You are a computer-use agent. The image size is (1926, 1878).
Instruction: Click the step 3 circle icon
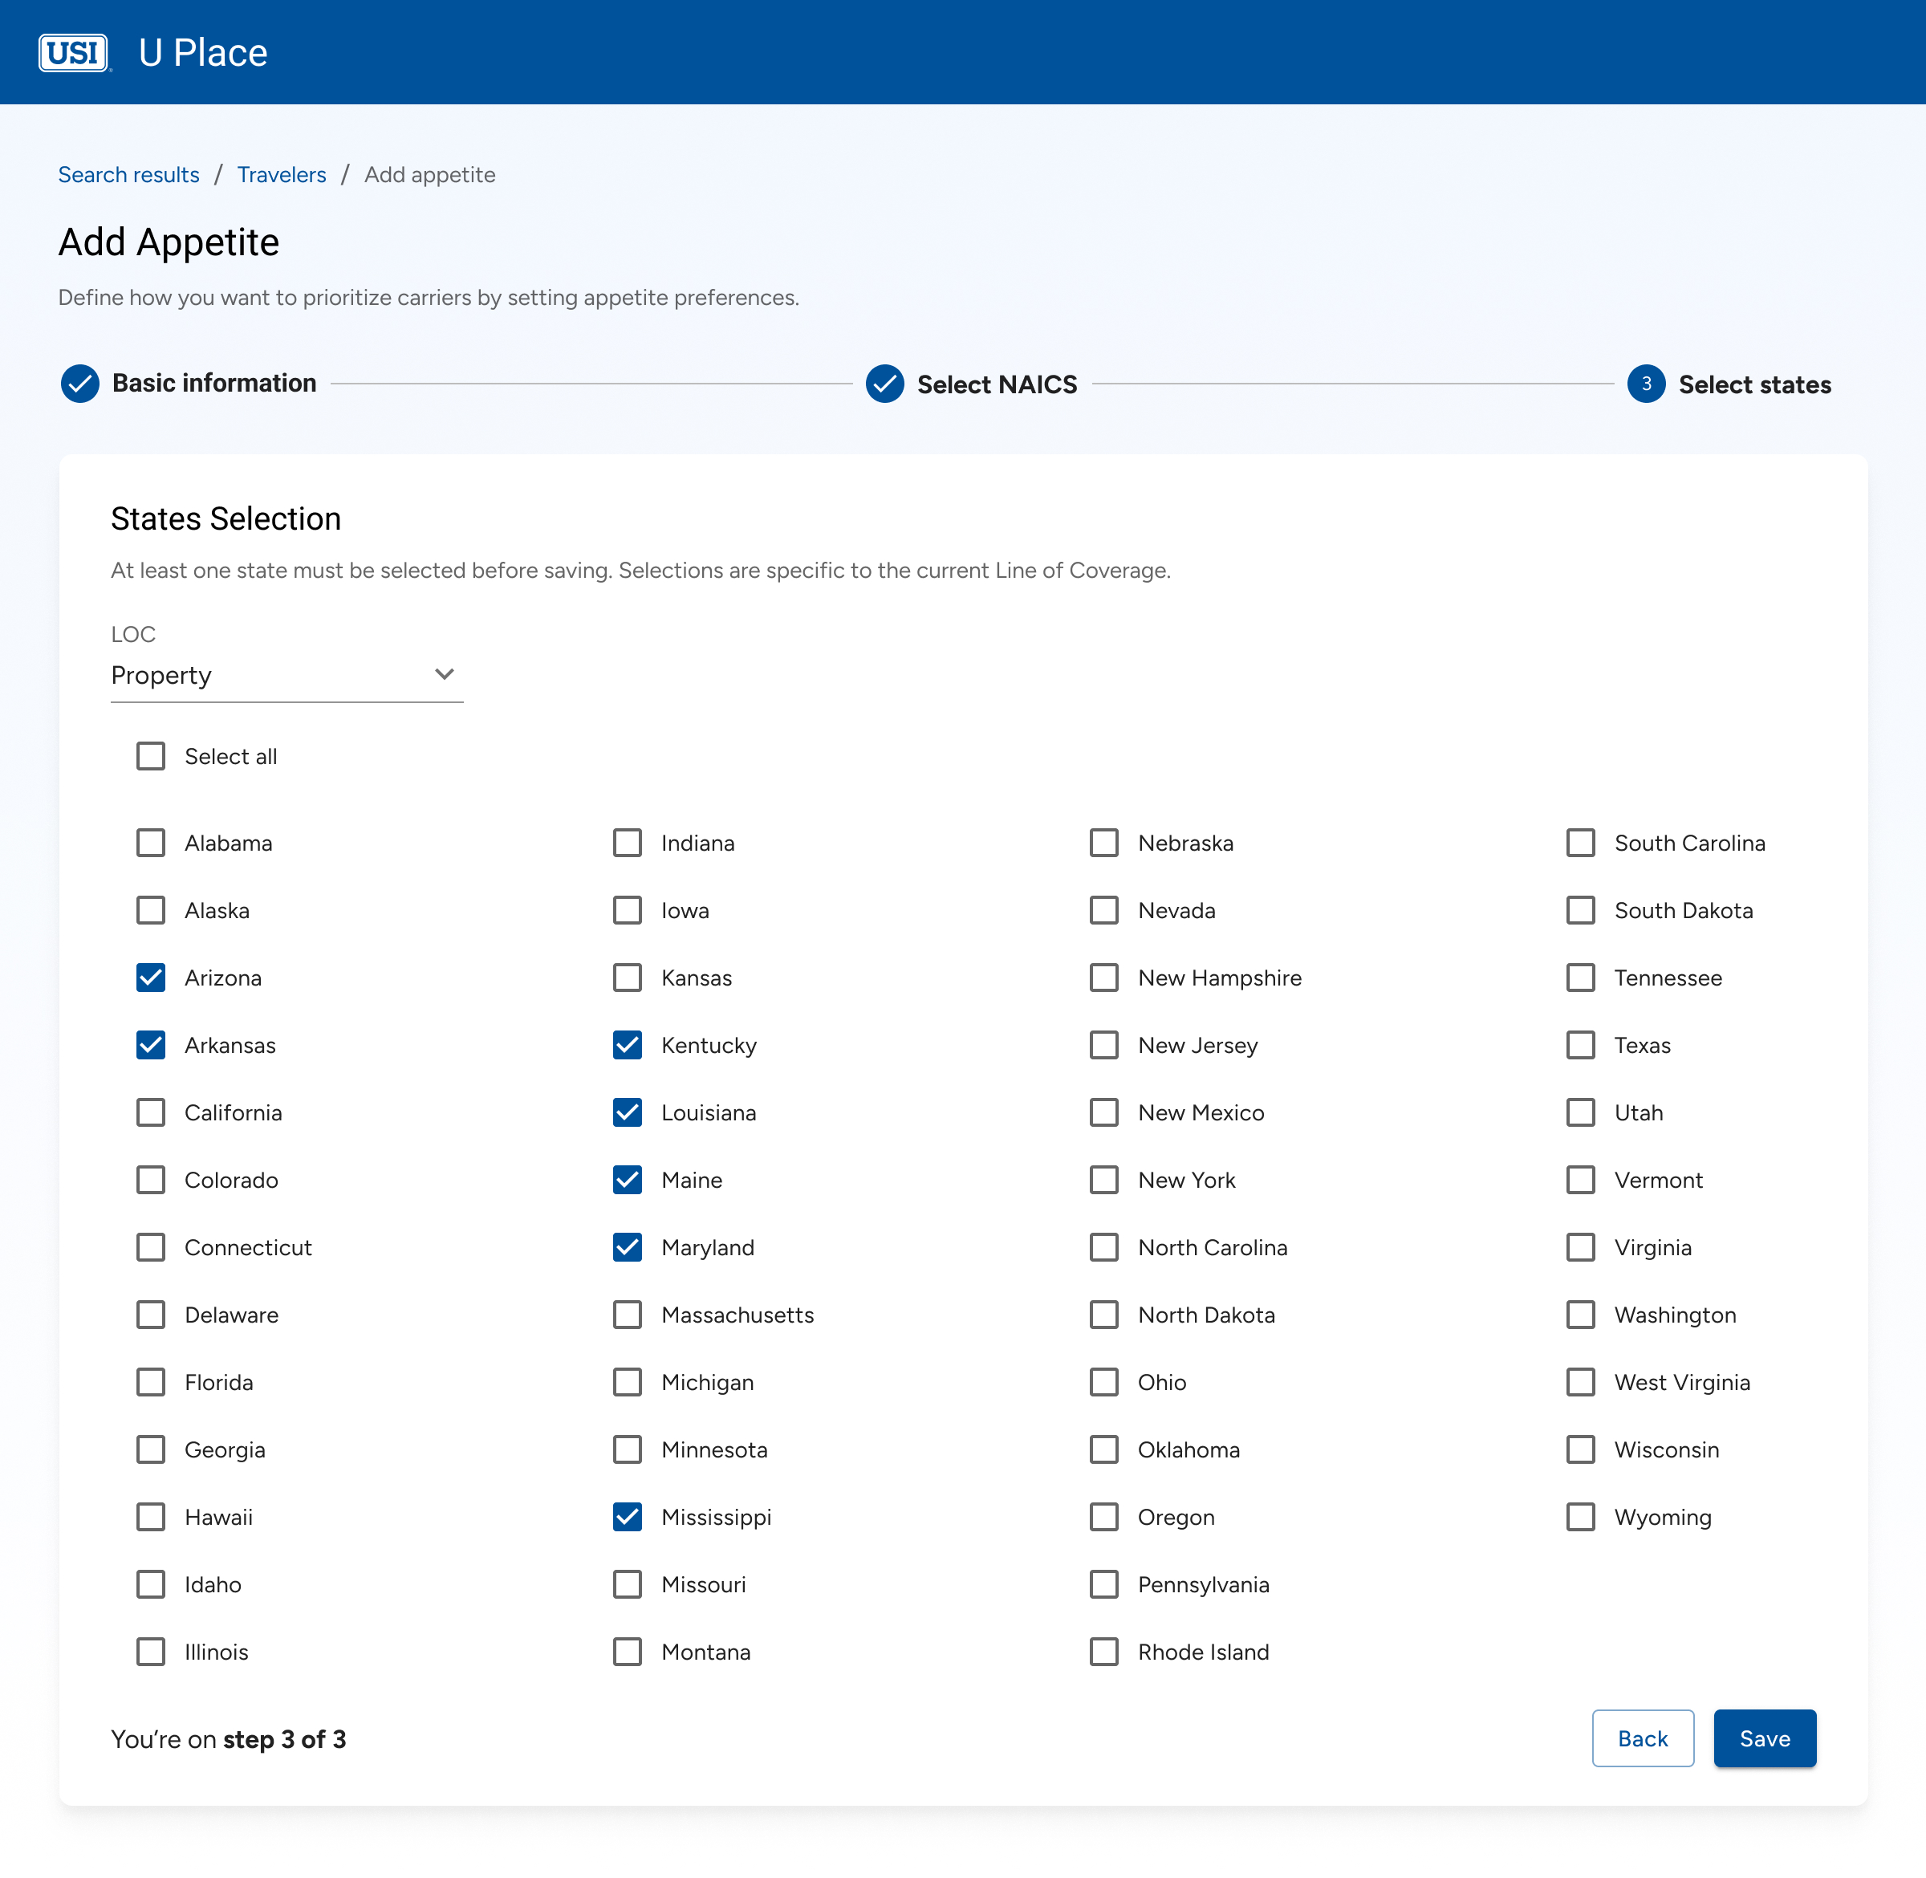point(1646,384)
